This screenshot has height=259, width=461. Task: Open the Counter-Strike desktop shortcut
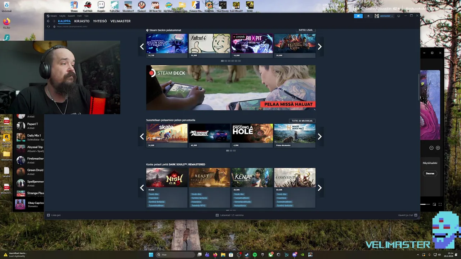coord(196,6)
